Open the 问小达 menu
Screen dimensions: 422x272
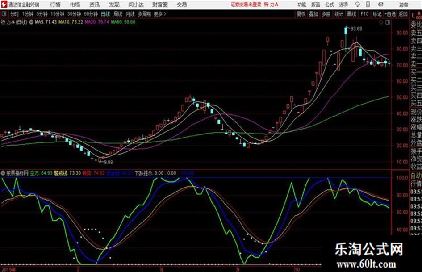(136, 4)
